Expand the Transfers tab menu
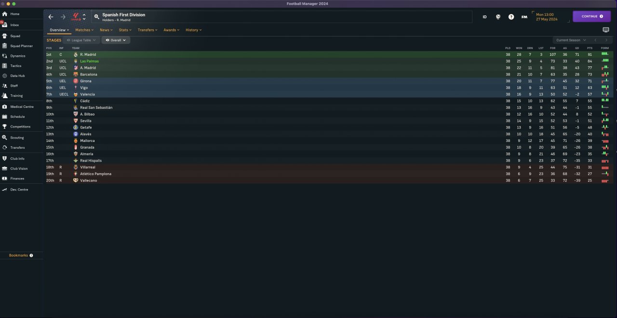Viewport: 617px width, 318px height. (148, 30)
